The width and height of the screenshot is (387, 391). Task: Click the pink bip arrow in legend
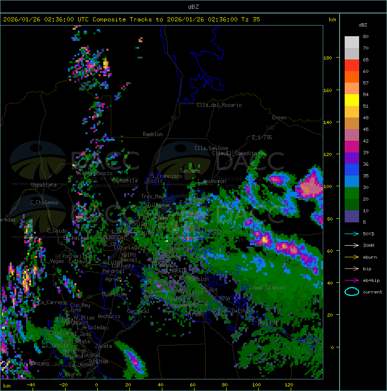352,269
